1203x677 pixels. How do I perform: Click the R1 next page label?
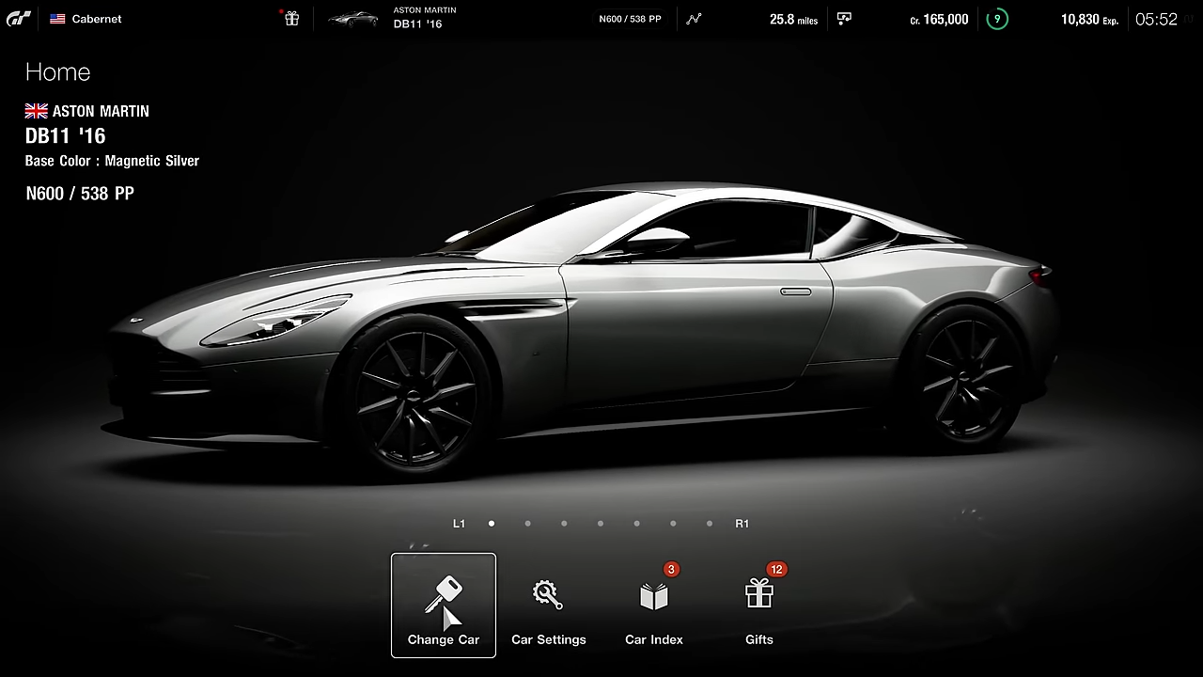[742, 524]
